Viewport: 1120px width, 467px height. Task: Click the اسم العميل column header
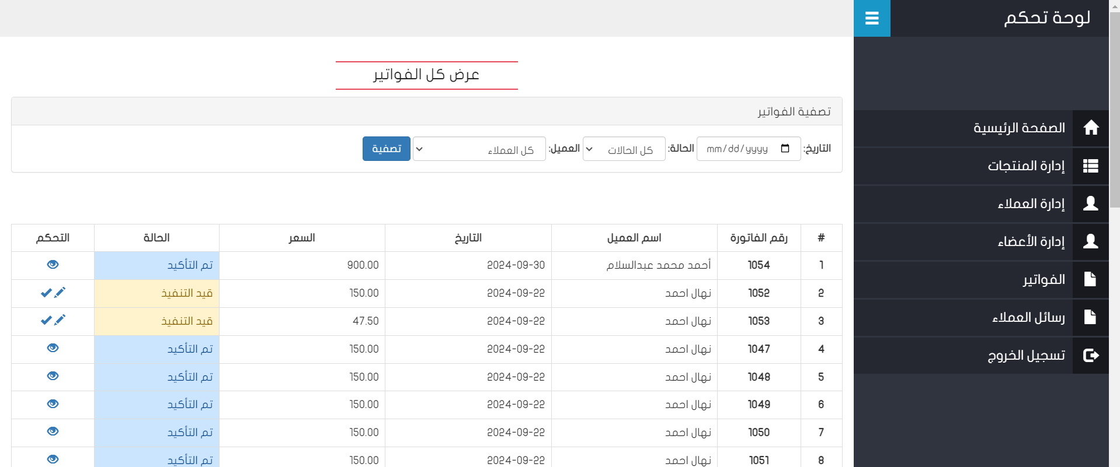pyautogui.click(x=634, y=238)
